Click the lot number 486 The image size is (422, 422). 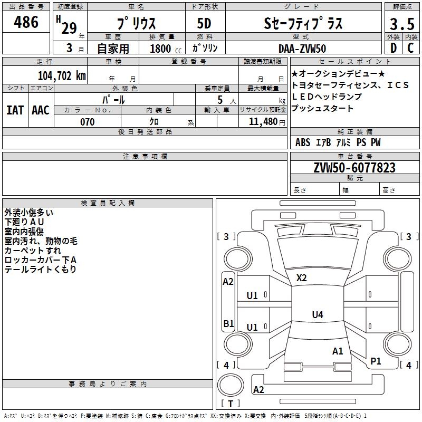[x=26, y=22]
